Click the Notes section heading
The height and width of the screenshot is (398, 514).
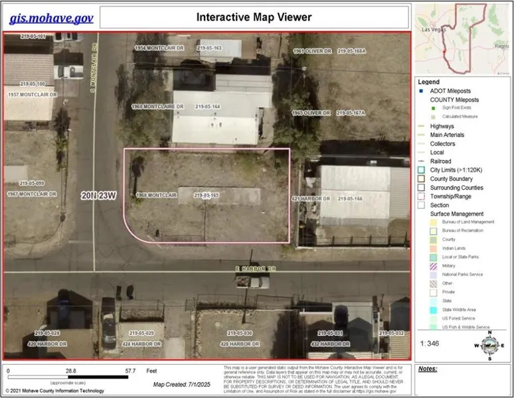tap(429, 368)
